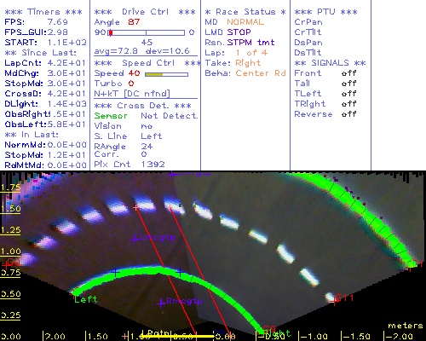The image size is (426, 341).
Task: Click the green Left lane label
Action: point(85,299)
